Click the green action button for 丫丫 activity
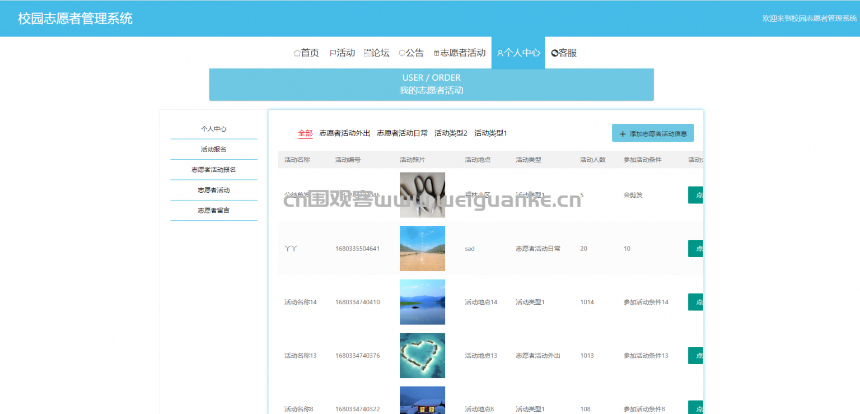Viewport: 860px width, 414px height. coord(695,248)
